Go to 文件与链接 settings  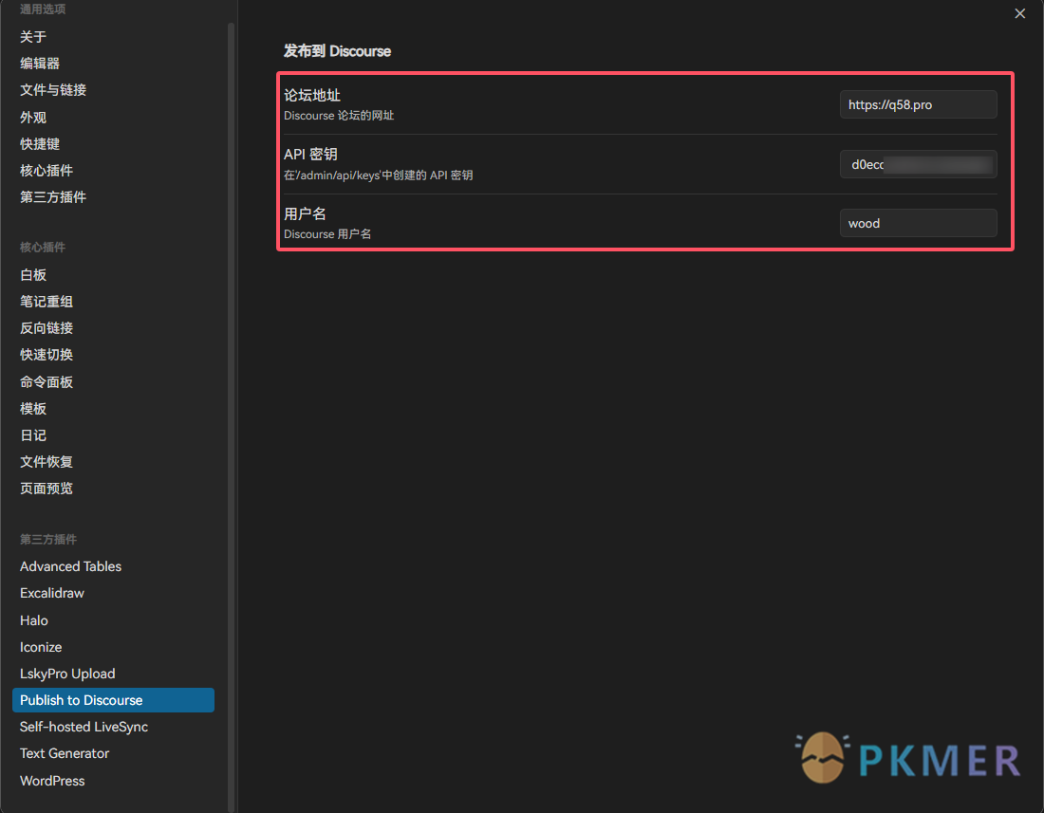[52, 90]
